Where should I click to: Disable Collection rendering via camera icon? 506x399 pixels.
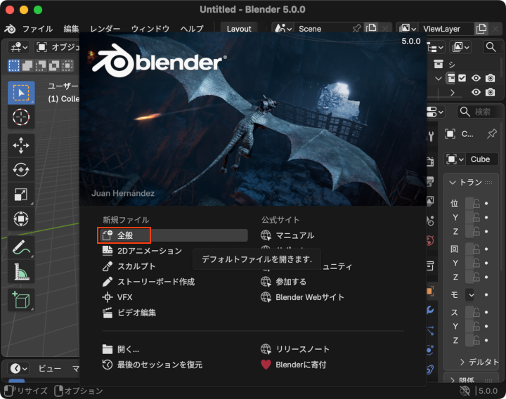491,78
